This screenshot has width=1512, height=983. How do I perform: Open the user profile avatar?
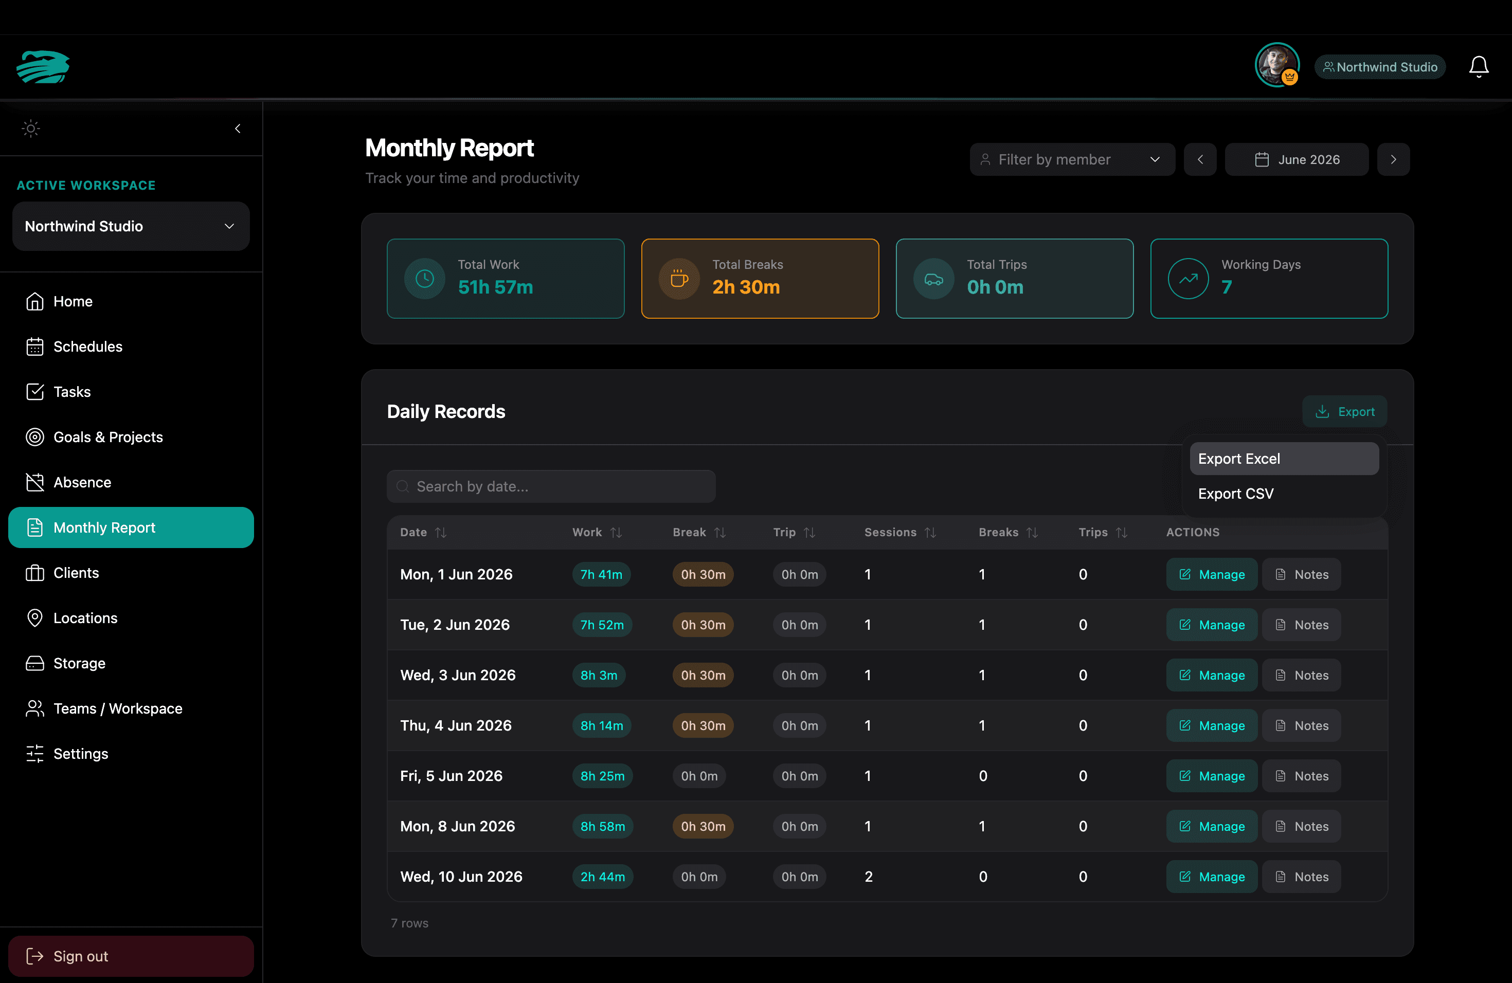(x=1277, y=65)
